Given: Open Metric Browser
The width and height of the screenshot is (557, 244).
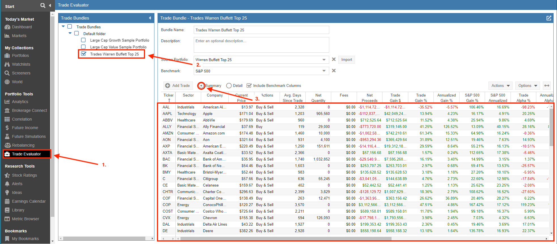Looking at the screenshot, I should click(x=25, y=219).
